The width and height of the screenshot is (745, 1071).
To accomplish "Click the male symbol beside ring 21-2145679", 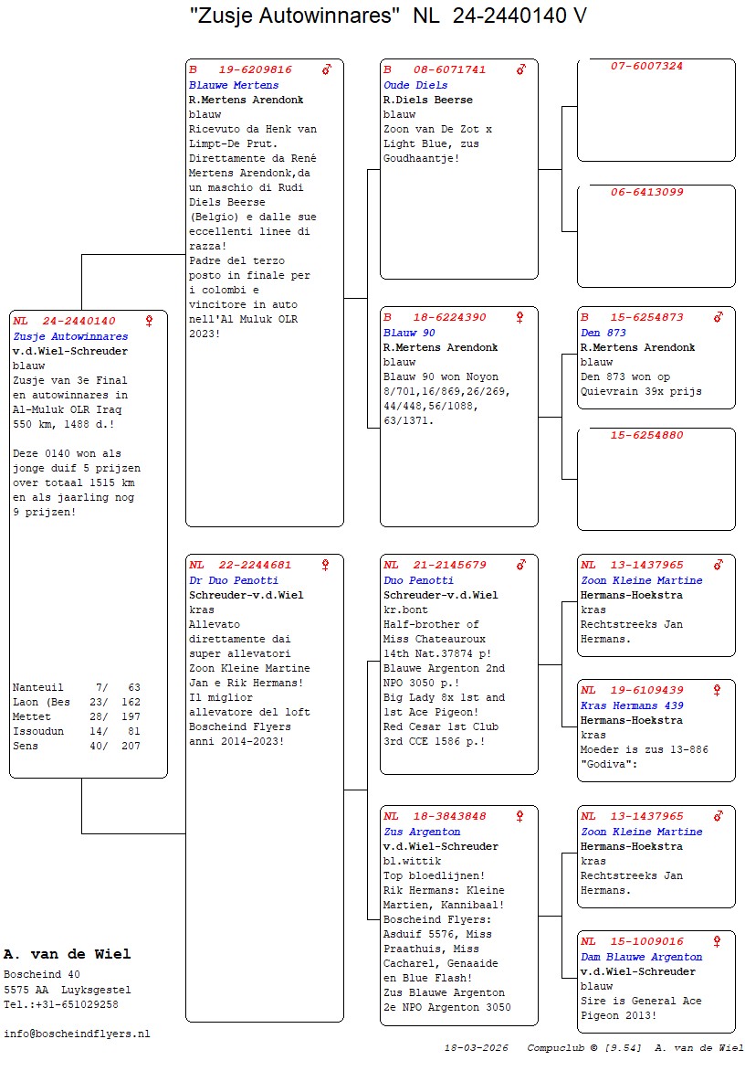I will click(521, 565).
